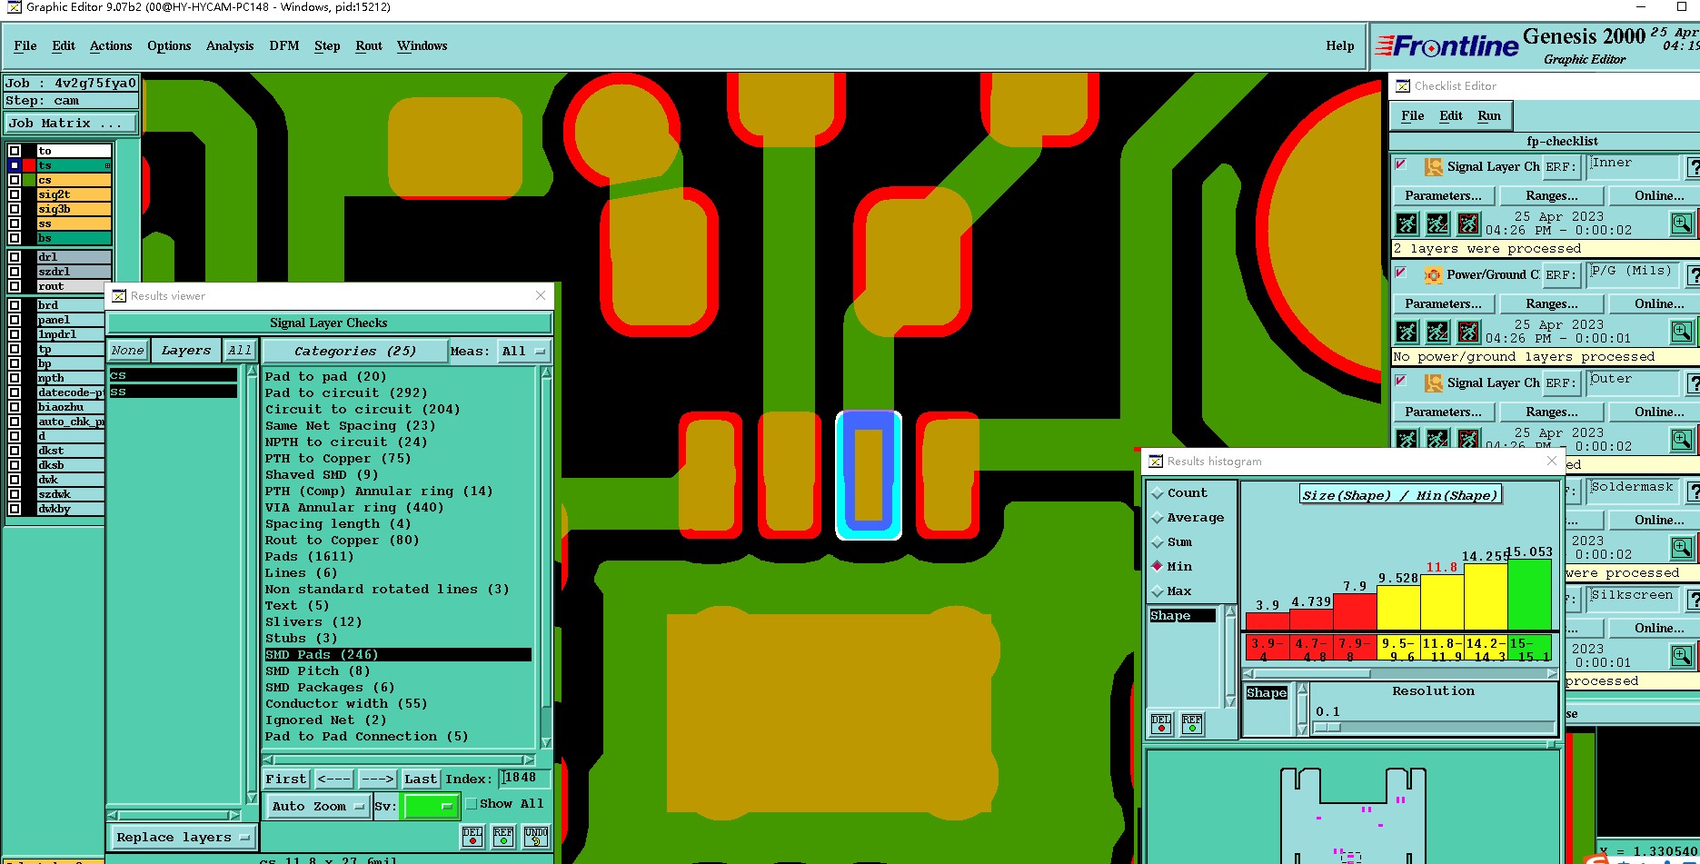Run Power/Ground check on all features
1700x864 pixels.
[x=1407, y=332]
